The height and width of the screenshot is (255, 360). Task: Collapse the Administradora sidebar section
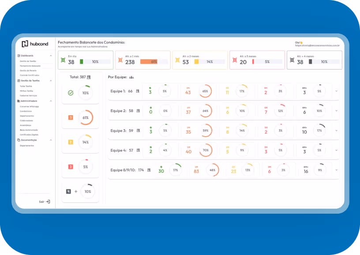pyautogui.click(x=51, y=101)
